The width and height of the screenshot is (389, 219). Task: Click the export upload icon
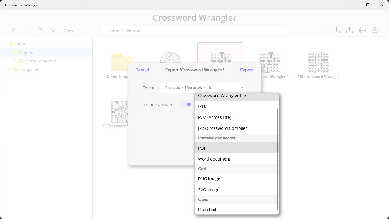pyautogui.click(x=349, y=30)
